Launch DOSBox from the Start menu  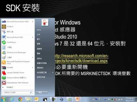[x=18, y=27]
